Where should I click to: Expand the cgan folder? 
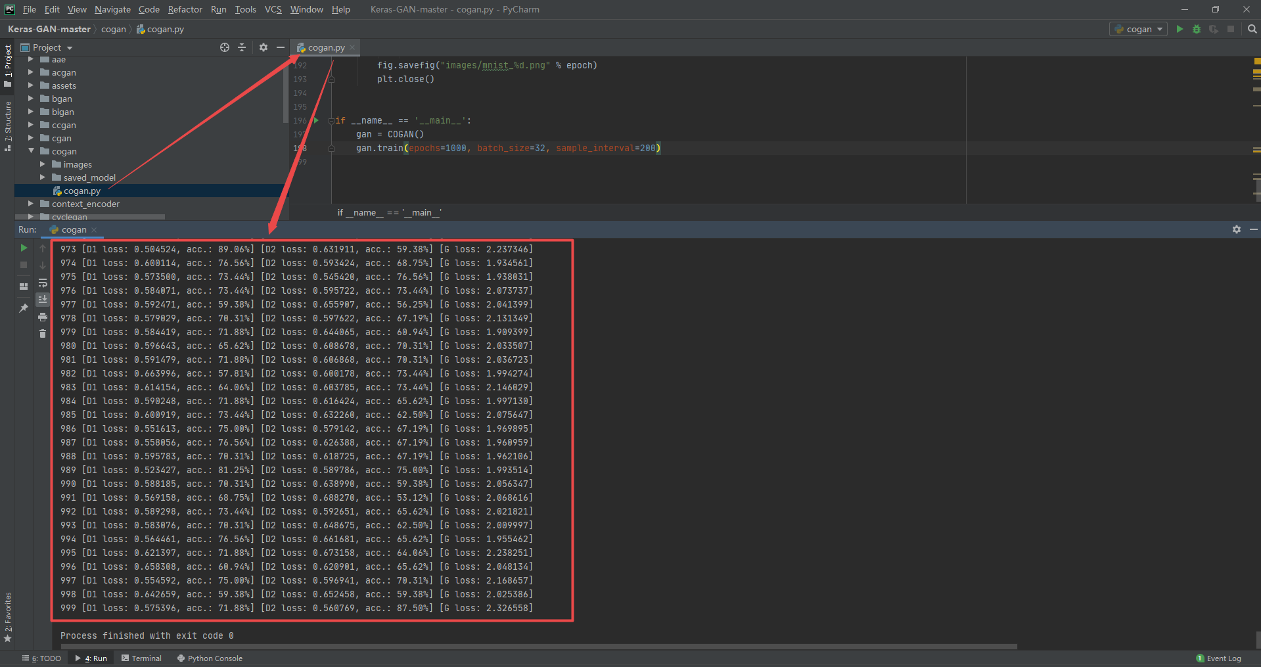pyautogui.click(x=30, y=138)
